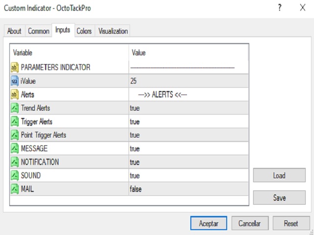Click the Cancelar button
The width and height of the screenshot is (314, 235).
250,223
